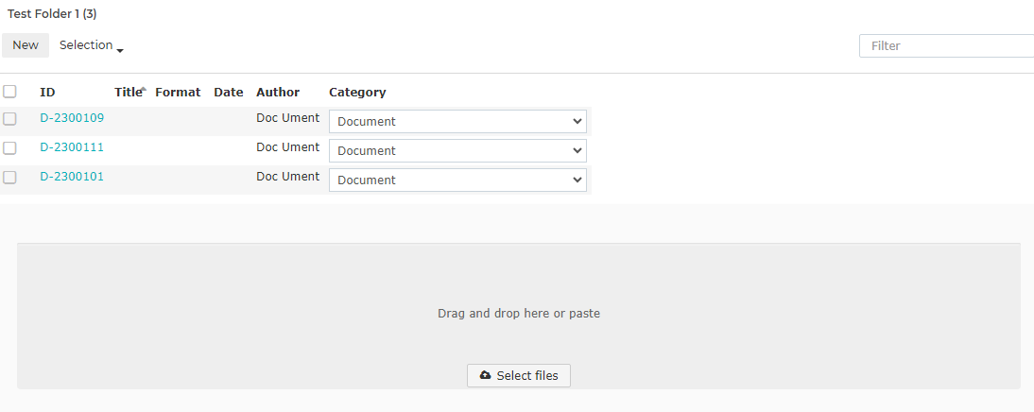Expand Category dropdown for D-2300101
The width and height of the screenshot is (1034, 412).
click(x=457, y=180)
